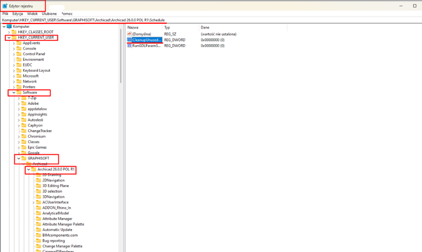422x252 pixels.
Task: Select the ADDON_Rhino_In key
Action: tap(57, 208)
